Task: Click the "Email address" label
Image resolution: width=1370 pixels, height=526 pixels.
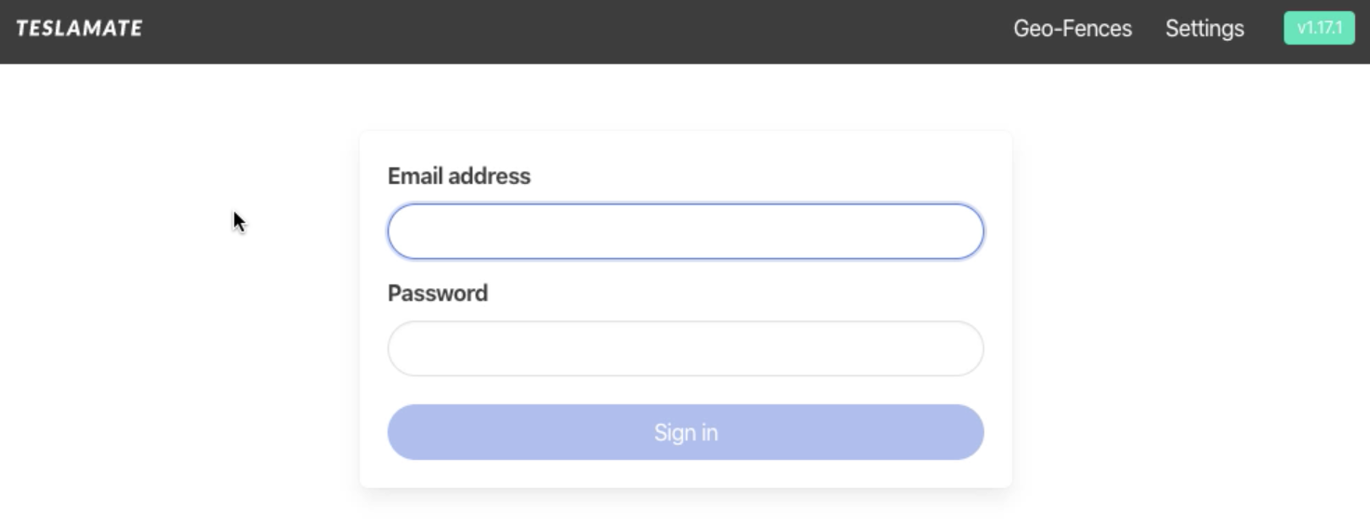Action: (459, 177)
